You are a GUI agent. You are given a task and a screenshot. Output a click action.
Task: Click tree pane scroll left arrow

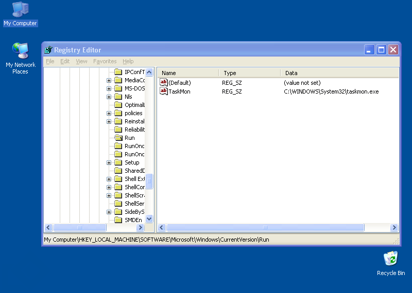tap(48, 227)
